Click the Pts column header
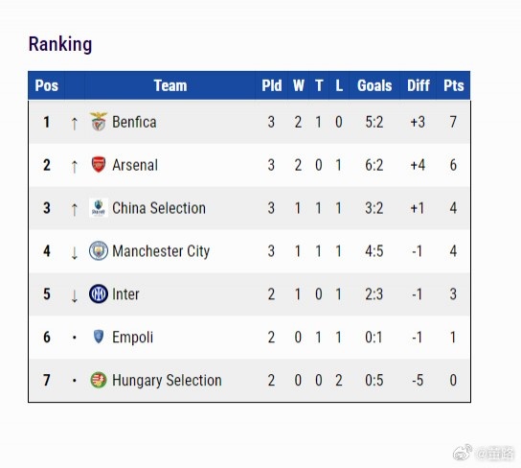521x468 pixels. pos(454,85)
